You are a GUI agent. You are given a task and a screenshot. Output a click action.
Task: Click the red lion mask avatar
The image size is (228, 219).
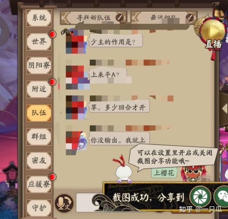coord(193,174)
